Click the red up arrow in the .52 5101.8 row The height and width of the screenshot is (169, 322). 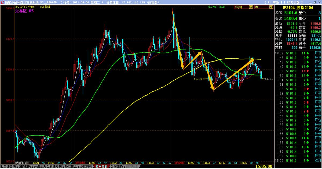click(307, 89)
